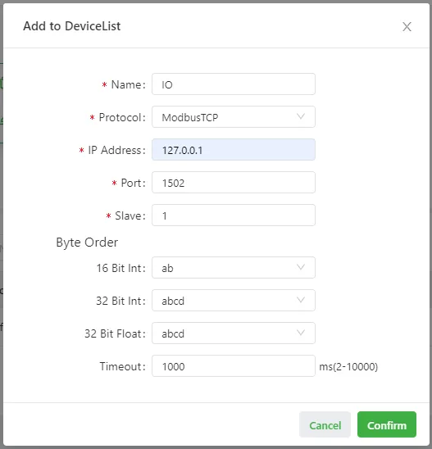Click the green Confirm button
This screenshot has width=432, height=449.
click(387, 425)
